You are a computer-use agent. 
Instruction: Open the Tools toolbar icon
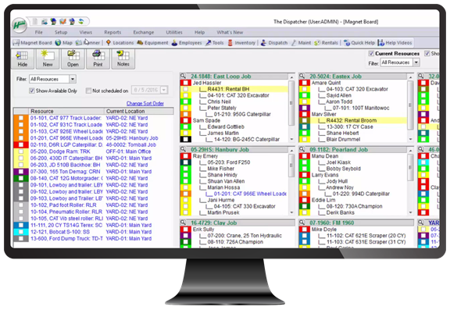(x=208, y=43)
